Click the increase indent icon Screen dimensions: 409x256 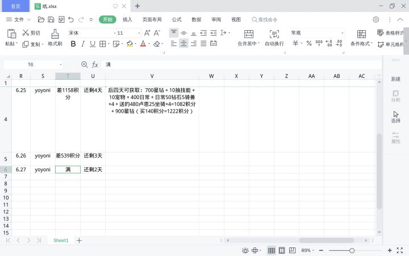coord(214,33)
